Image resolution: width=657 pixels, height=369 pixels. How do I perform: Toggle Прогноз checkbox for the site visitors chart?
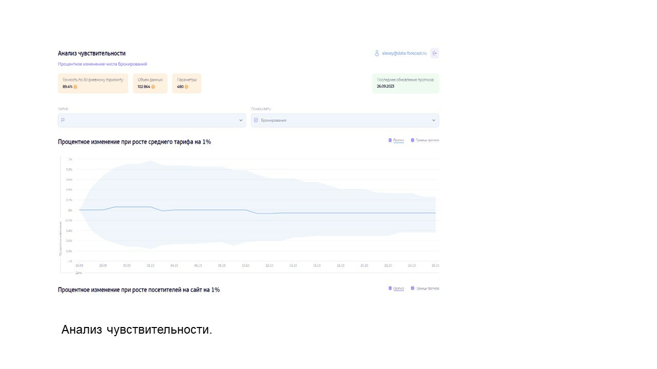(x=390, y=288)
